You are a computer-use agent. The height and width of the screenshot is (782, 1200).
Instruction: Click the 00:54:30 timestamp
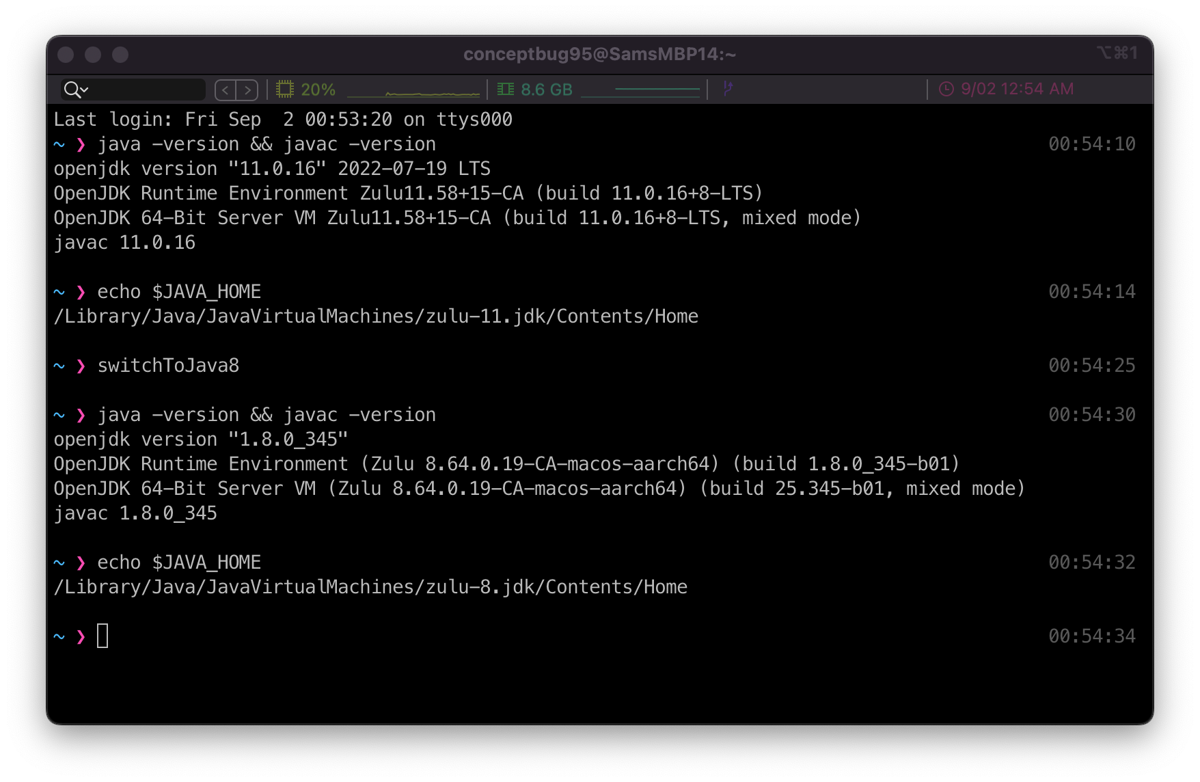coord(1092,415)
